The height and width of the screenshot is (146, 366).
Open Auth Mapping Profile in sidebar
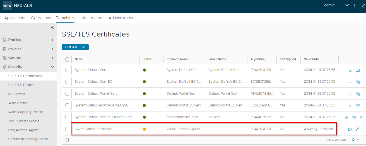(x=28, y=112)
